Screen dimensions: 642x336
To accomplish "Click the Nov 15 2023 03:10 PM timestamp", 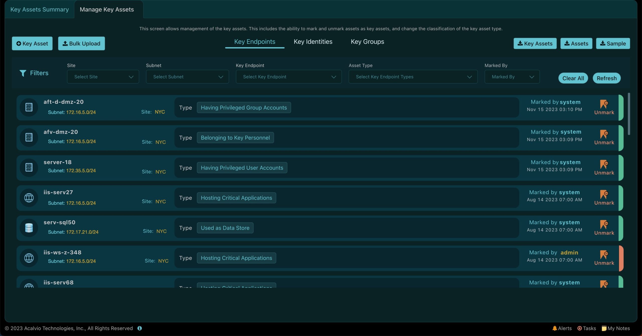I will point(554,109).
